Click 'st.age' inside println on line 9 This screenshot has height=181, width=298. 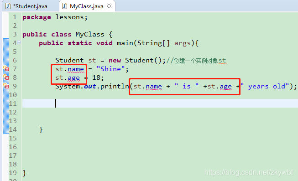click(220, 87)
